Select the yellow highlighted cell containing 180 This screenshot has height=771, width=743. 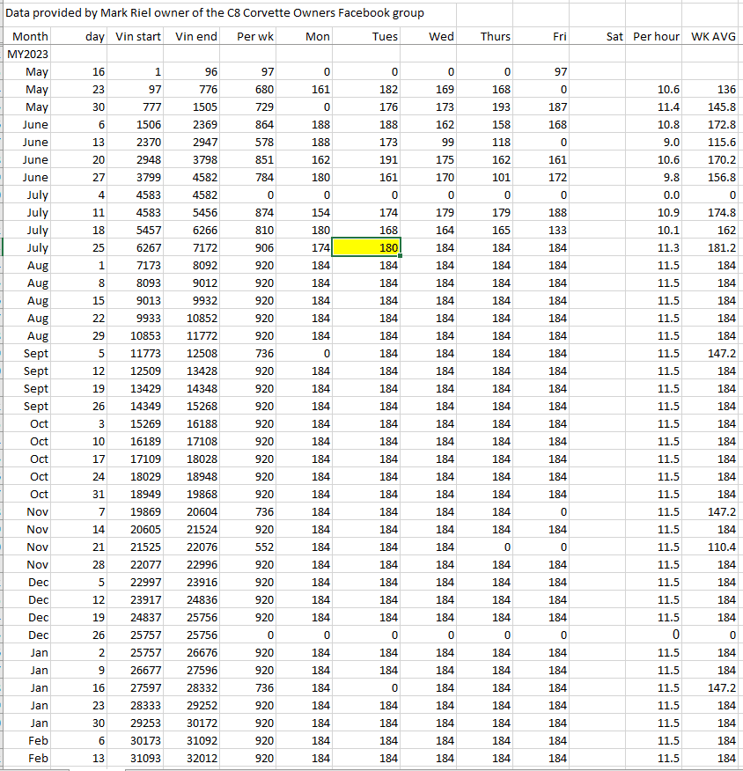pos(366,248)
